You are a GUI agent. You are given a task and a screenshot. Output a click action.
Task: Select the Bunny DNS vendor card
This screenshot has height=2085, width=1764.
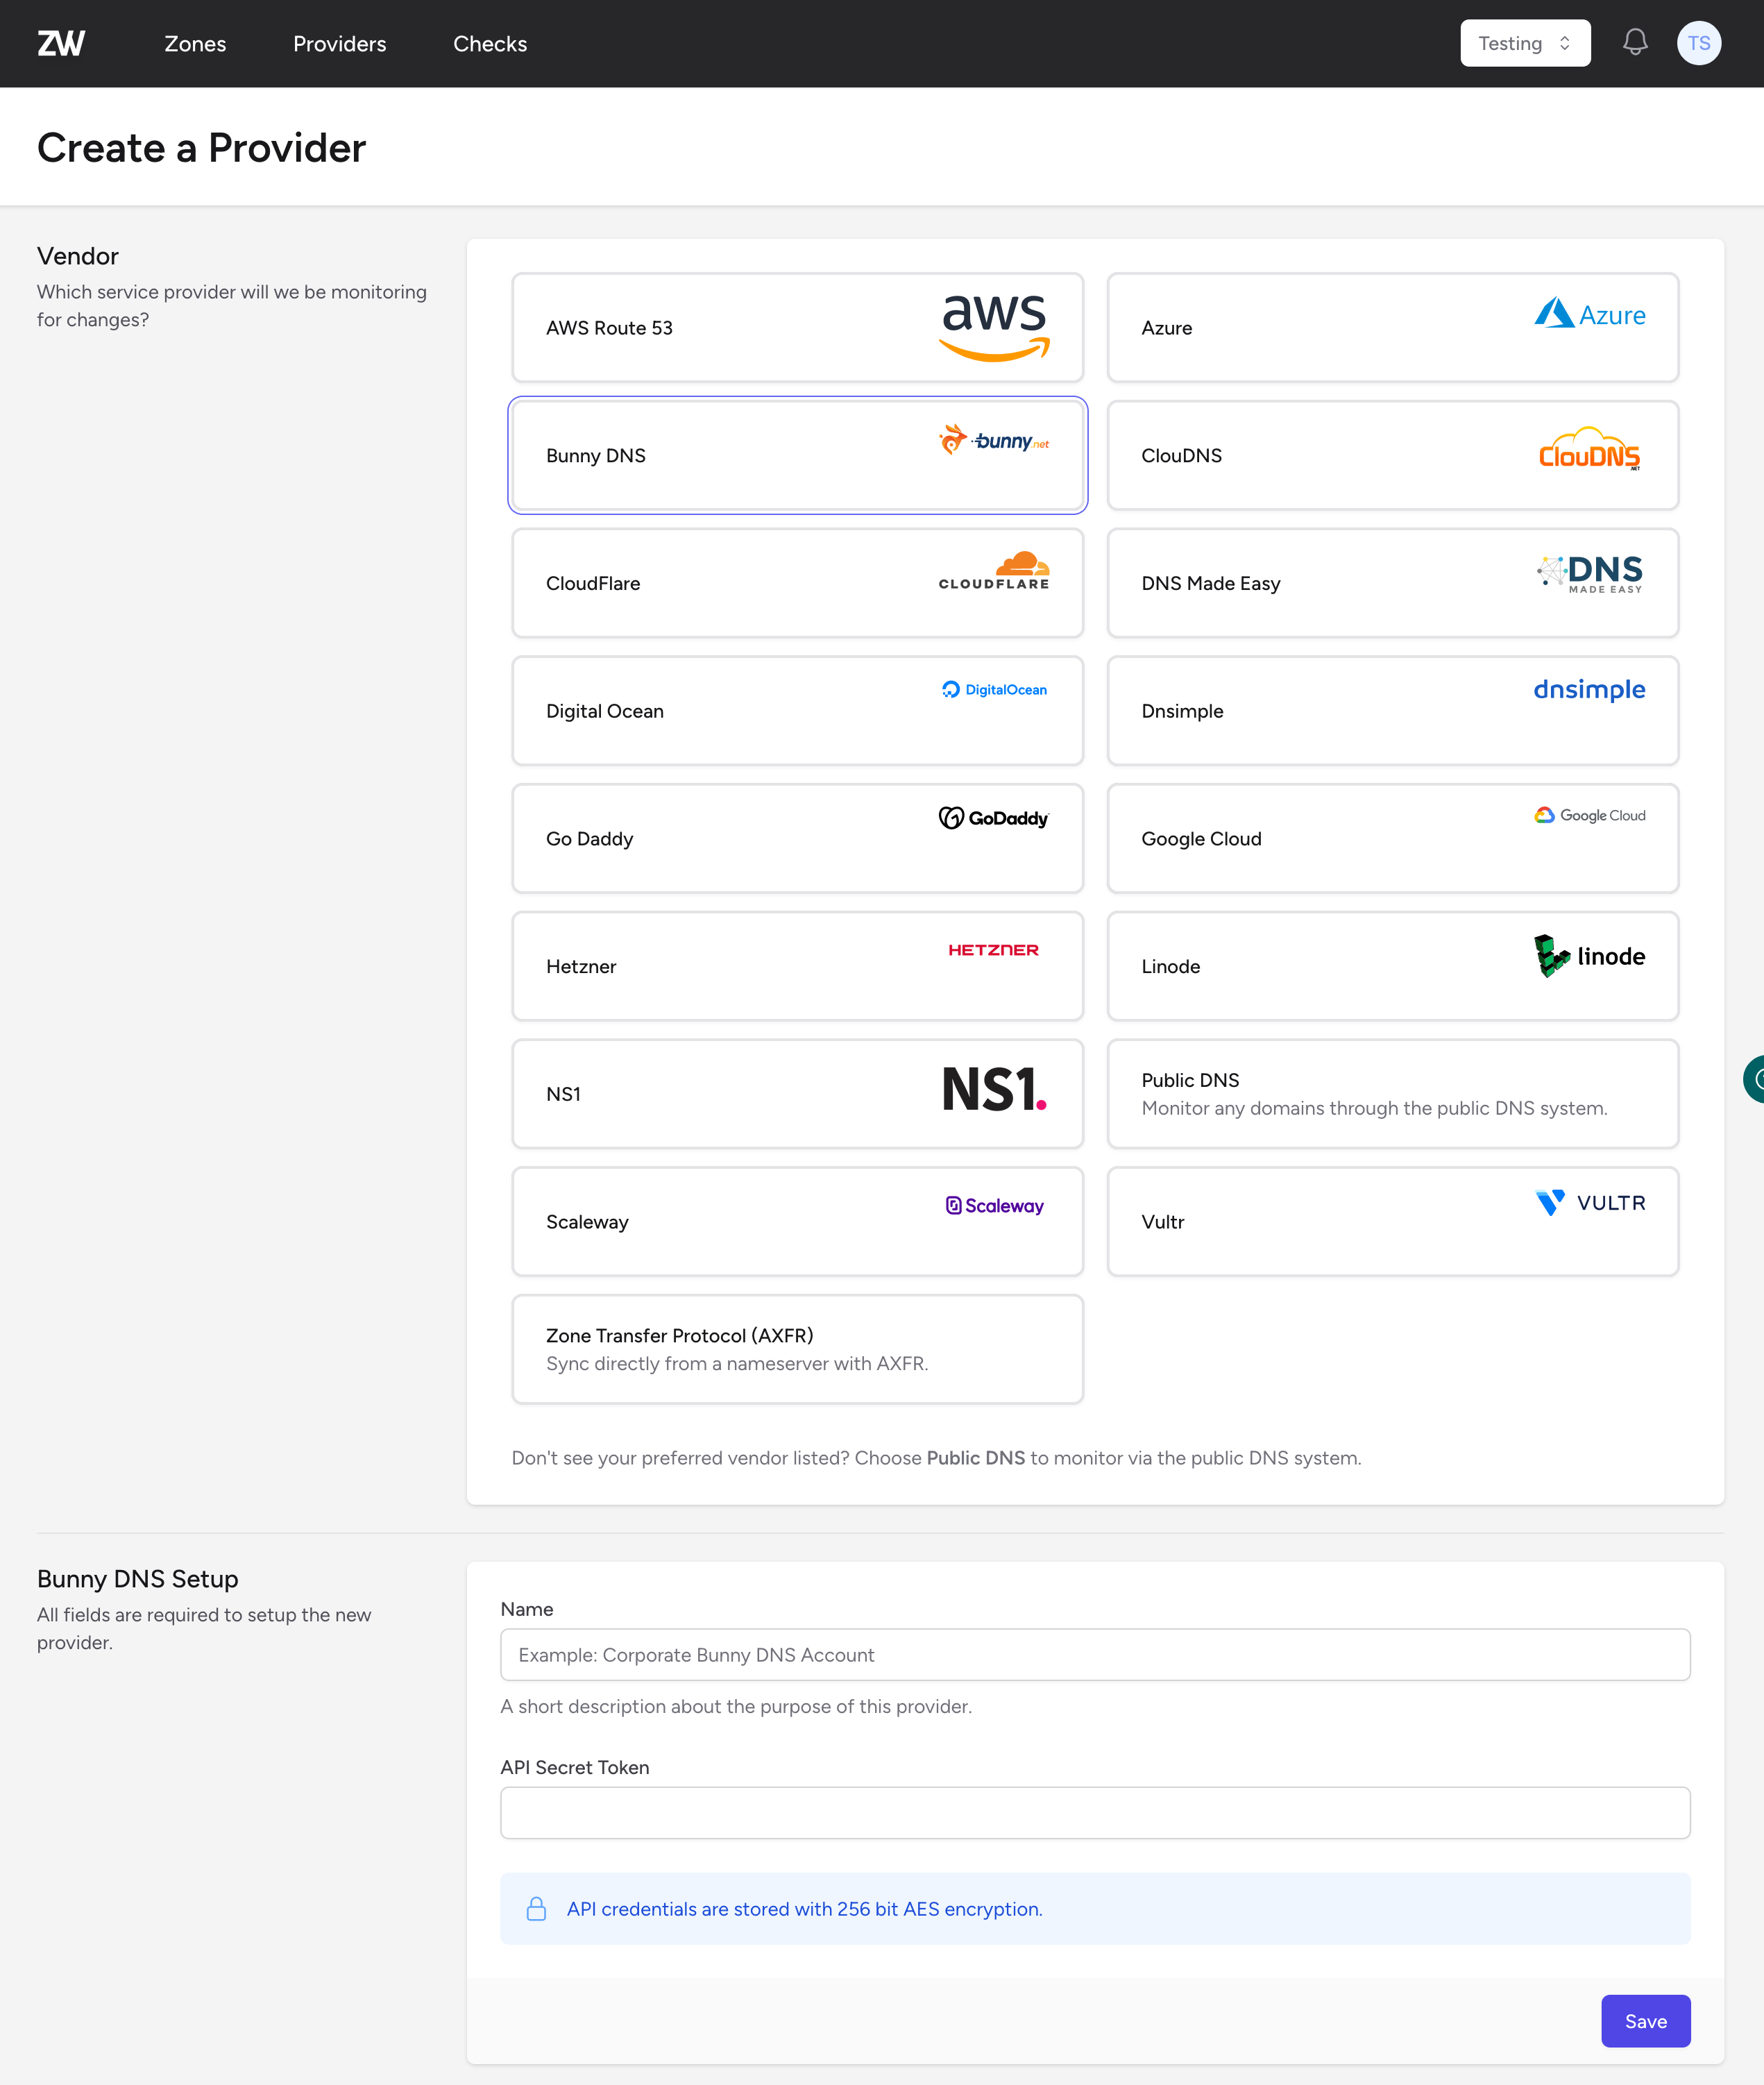(x=797, y=455)
